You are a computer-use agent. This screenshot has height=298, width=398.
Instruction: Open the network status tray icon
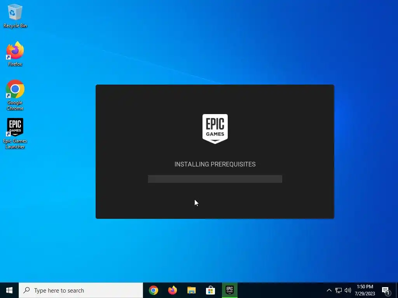click(339, 290)
